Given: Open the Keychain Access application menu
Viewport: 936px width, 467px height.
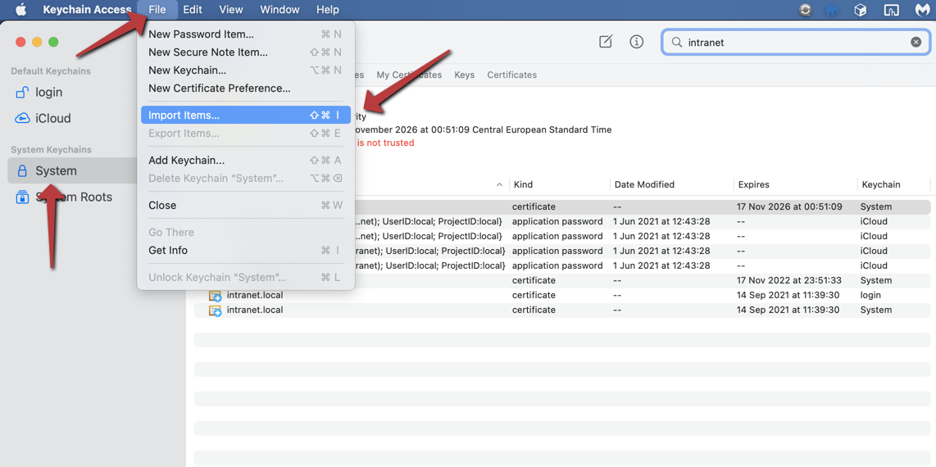Looking at the screenshot, I should click(x=87, y=10).
